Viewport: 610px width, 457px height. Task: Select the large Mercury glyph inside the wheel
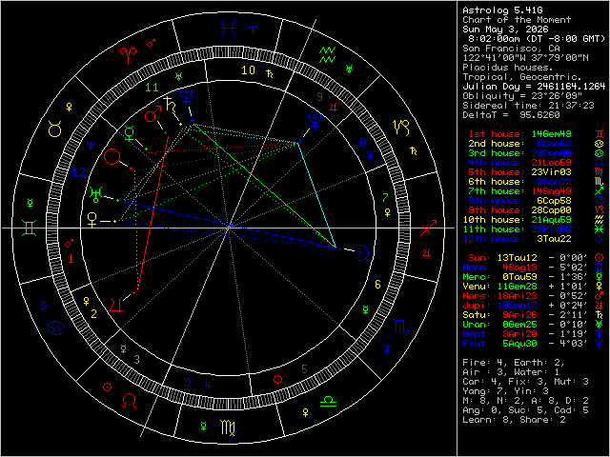click(130, 133)
